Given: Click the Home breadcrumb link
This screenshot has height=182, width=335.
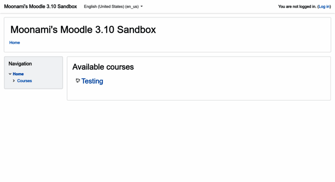Looking at the screenshot, I should pos(15,43).
